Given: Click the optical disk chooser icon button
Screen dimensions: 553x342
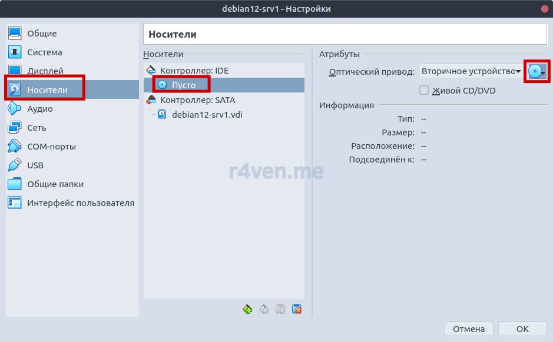Looking at the screenshot, I should 537,72.
